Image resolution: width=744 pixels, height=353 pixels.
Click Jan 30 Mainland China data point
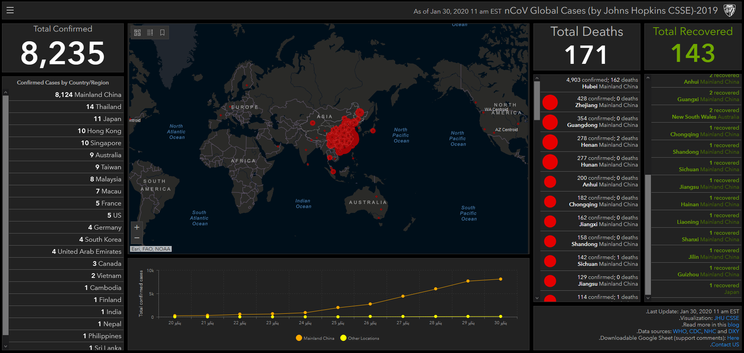tap(501, 279)
